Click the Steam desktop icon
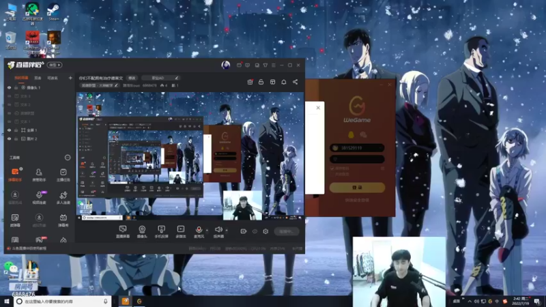Screen dimensions: 546x307 tap(53, 12)
